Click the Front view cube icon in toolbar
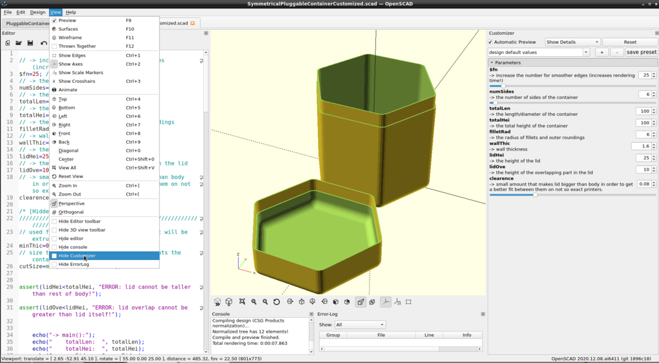Screen dimensions: 659x363 coord(336,302)
